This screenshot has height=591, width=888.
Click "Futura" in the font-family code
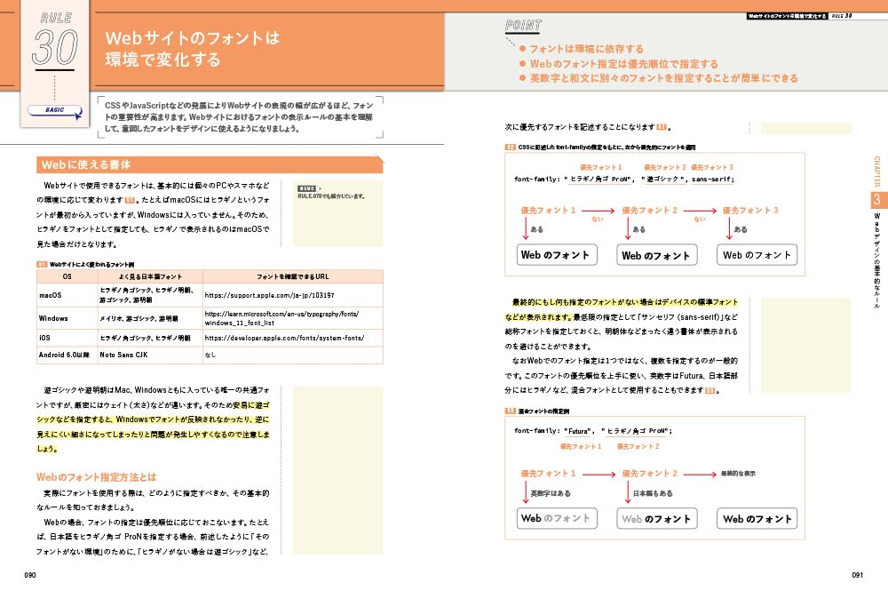click(578, 431)
